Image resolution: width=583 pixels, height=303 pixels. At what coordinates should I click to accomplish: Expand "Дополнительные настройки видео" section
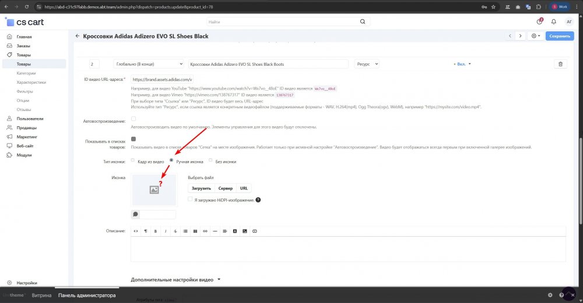coord(176,279)
